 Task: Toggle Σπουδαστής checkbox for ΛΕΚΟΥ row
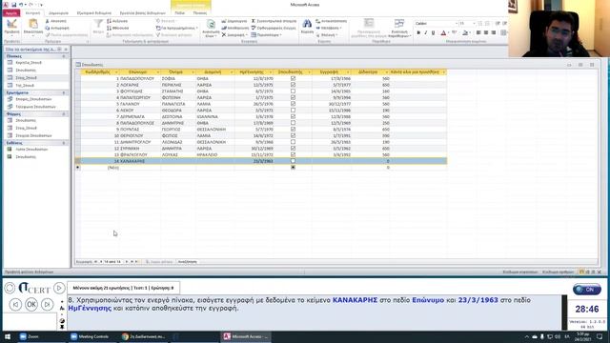(293, 111)
